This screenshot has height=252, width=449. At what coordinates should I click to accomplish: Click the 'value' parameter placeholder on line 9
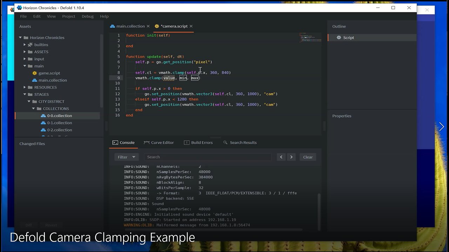coord(169,78)
